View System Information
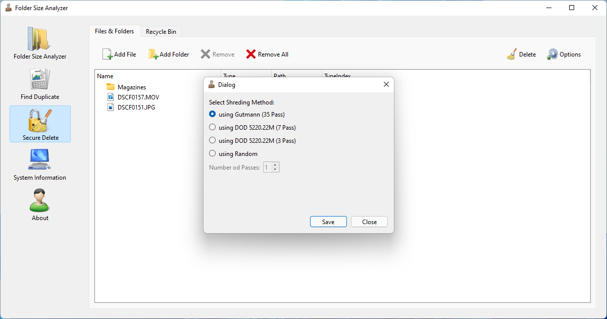Image resolution: width=607 pixels, height=319 pixels. point(40,164)
